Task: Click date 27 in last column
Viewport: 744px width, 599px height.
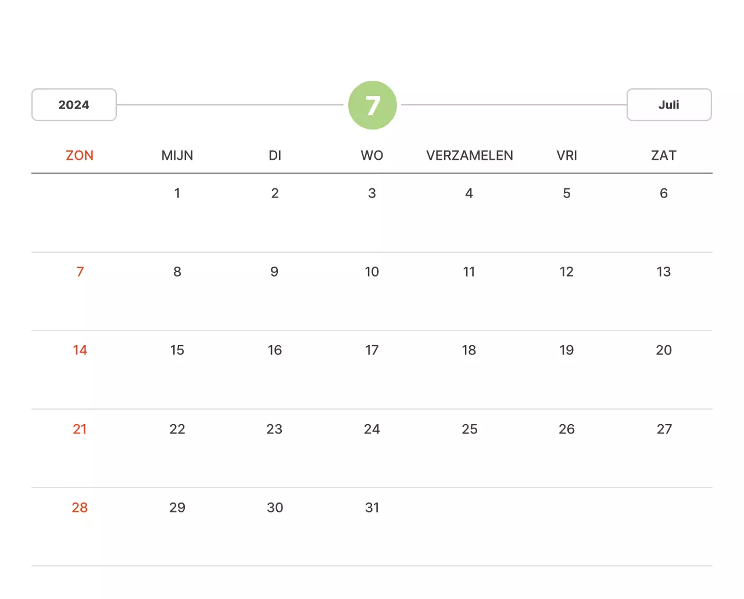Action: tap(664, 429)
